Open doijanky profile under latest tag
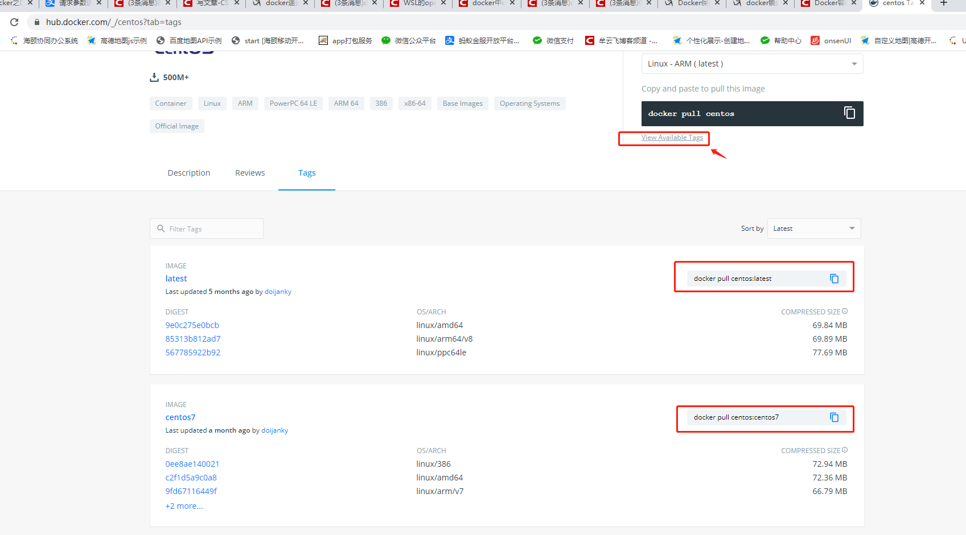 point(278,292)
